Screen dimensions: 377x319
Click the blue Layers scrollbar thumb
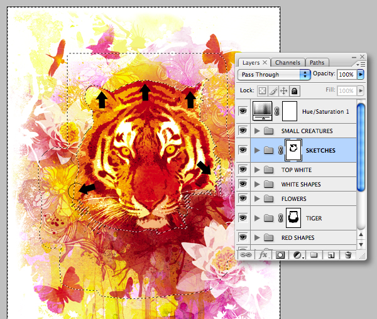point(361,147)
